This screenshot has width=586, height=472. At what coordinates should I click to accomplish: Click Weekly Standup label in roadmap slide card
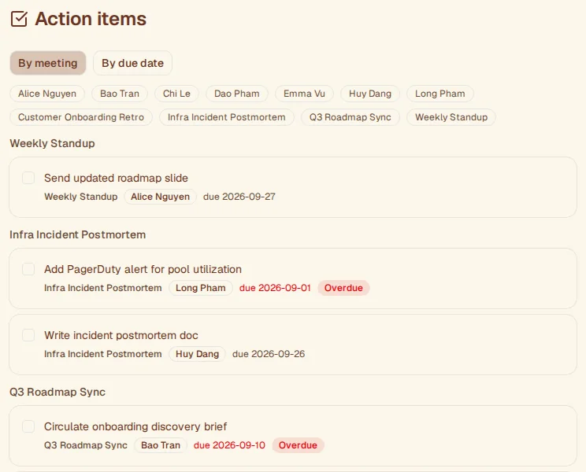tap(80, 197)
